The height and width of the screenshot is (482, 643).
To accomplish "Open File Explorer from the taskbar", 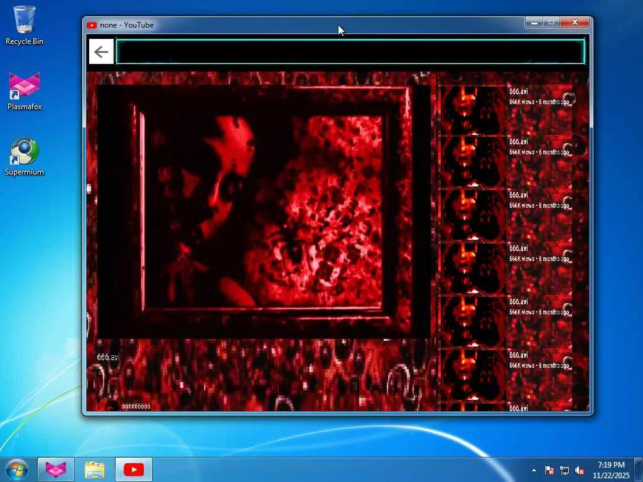I will pyautogui.click(x=95, y=469).
